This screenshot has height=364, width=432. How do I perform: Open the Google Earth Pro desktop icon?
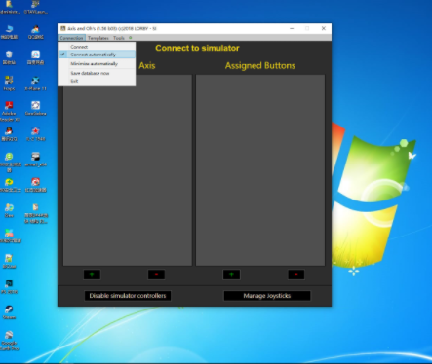tap(9, 341)
